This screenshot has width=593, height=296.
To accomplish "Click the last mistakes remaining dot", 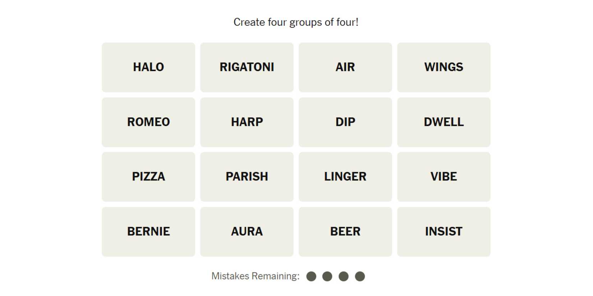I will pos(360,276).
